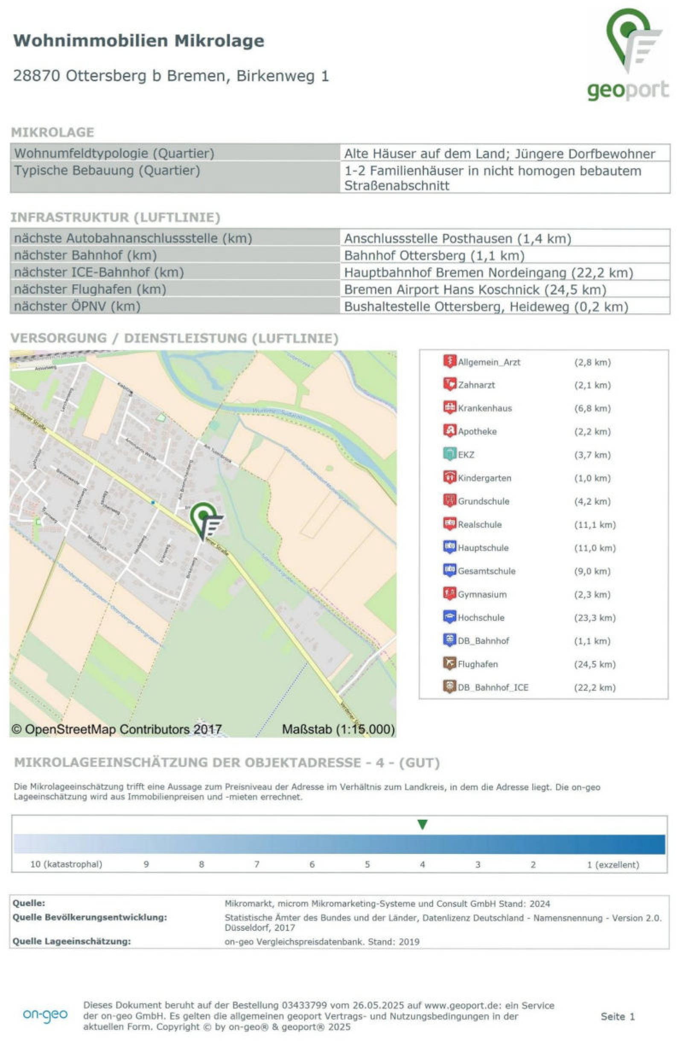
Task: Click the nächster ÖPNV (km) label
Action: [77, 306]
